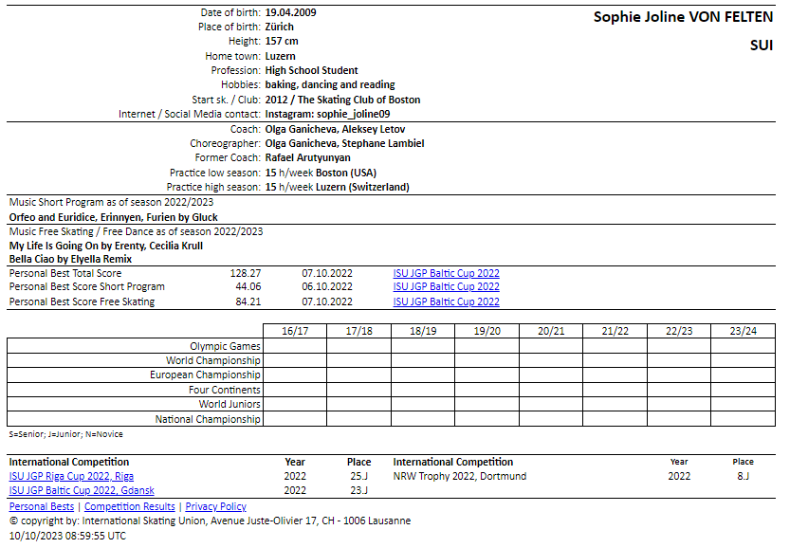Open Baltic Cup link beside Free Skating score
This screenshot has height=548, width=808.
tap(446, 302)
